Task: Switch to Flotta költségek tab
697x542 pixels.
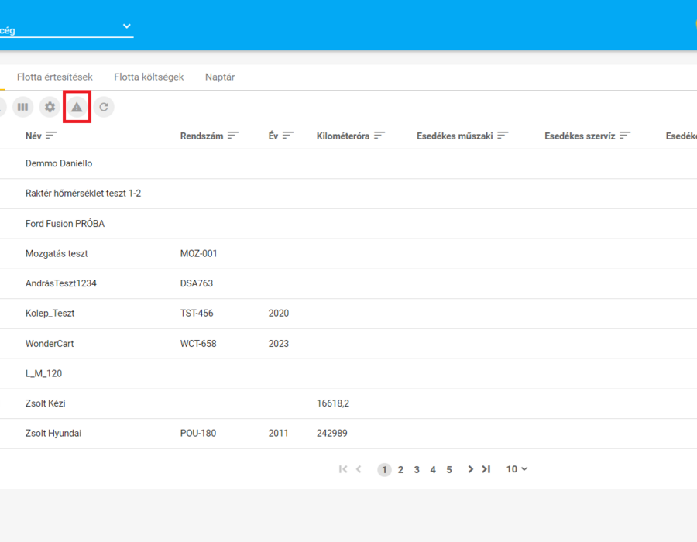Action: tap(149, 77)
